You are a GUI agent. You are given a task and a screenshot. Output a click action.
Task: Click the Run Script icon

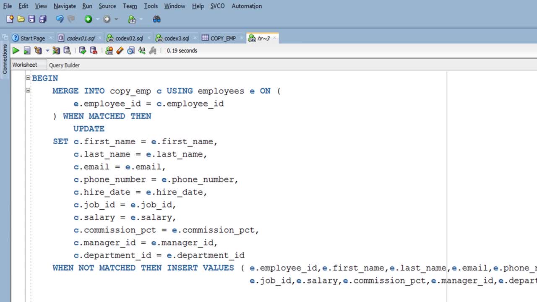click(27, 51)
